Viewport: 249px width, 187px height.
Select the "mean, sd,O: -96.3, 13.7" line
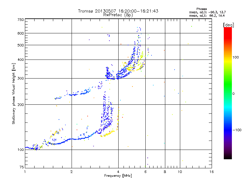pos(207,12)
